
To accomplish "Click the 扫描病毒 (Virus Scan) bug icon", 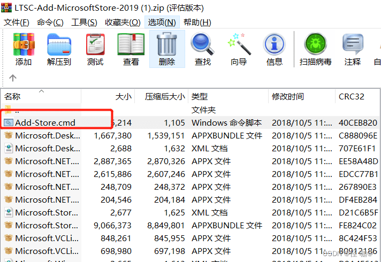I will (315, 44).
